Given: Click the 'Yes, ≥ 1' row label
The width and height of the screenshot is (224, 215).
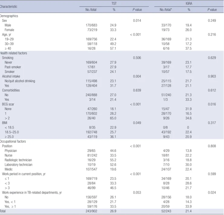Looking at the screenshot, I should pos(10,207).
